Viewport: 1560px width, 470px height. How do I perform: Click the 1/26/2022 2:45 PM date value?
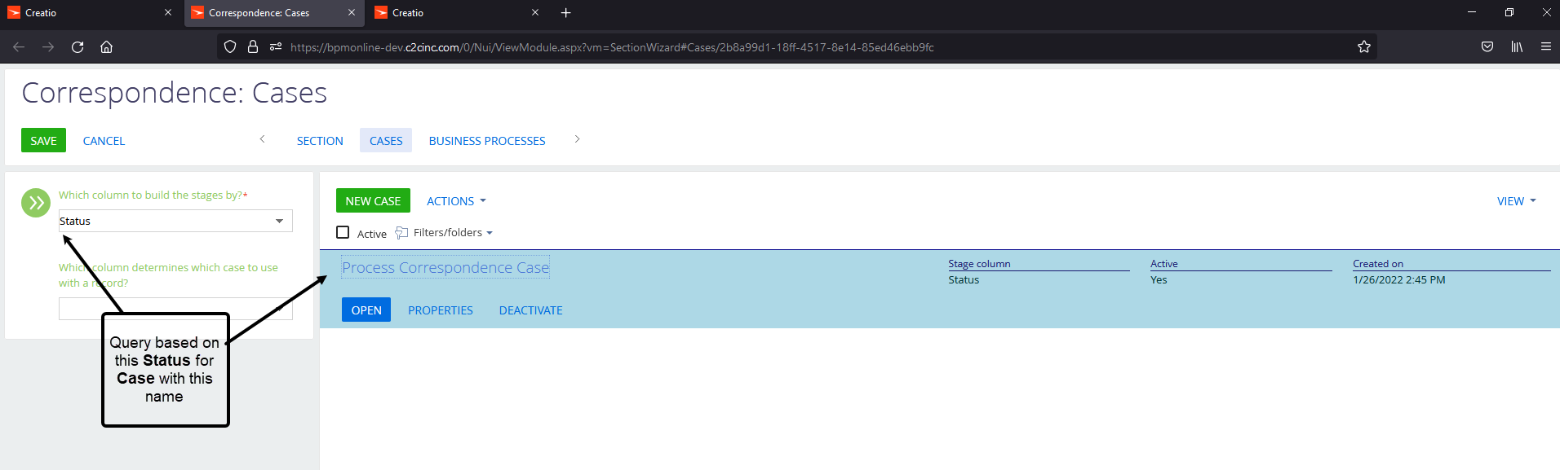(1399, 280)
